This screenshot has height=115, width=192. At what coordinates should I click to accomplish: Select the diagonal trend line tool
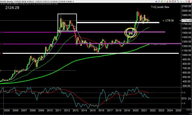[178, 2]
